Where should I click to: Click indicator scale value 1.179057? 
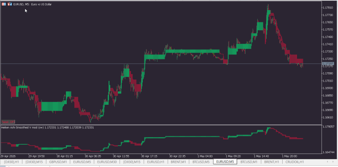[x=328, y=127]
